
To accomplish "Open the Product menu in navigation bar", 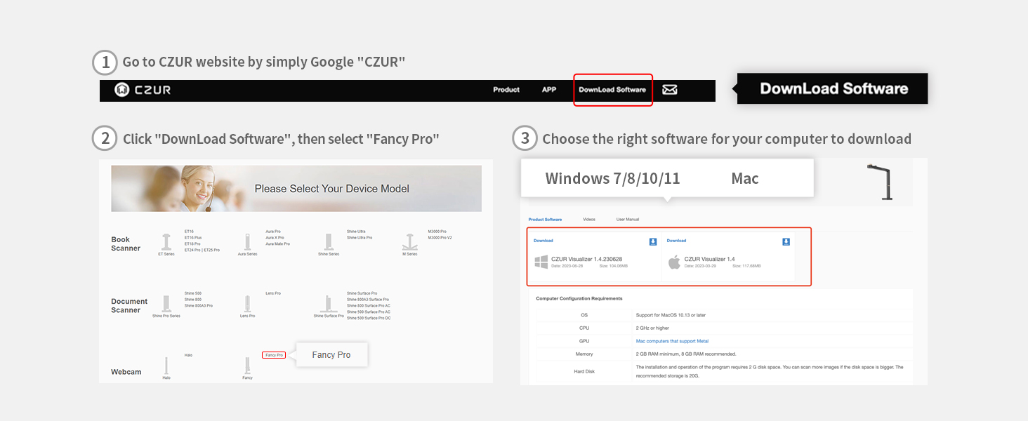I will coord(506,90).
